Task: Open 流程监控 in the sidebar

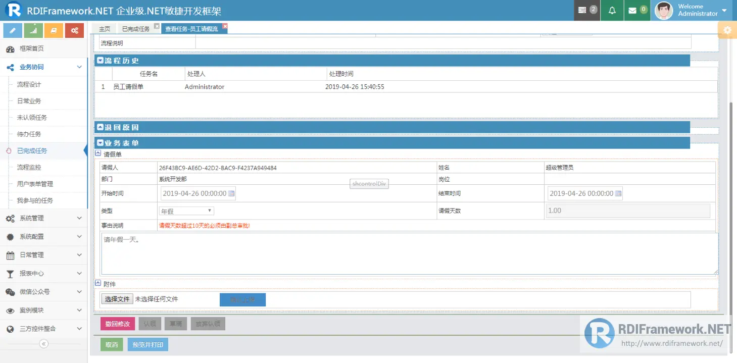Action: (29, 168)
